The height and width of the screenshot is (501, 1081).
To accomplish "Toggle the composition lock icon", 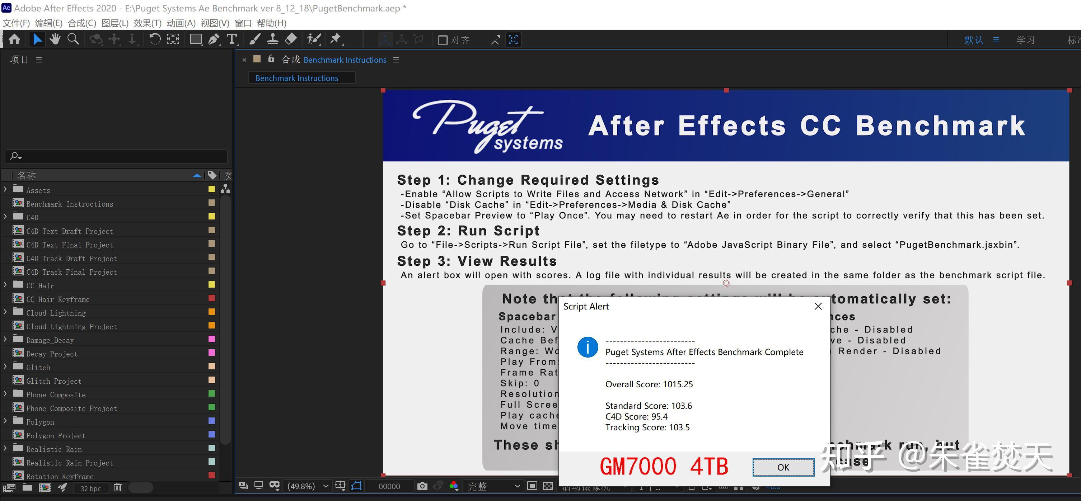I will click(x=272, y=59).
